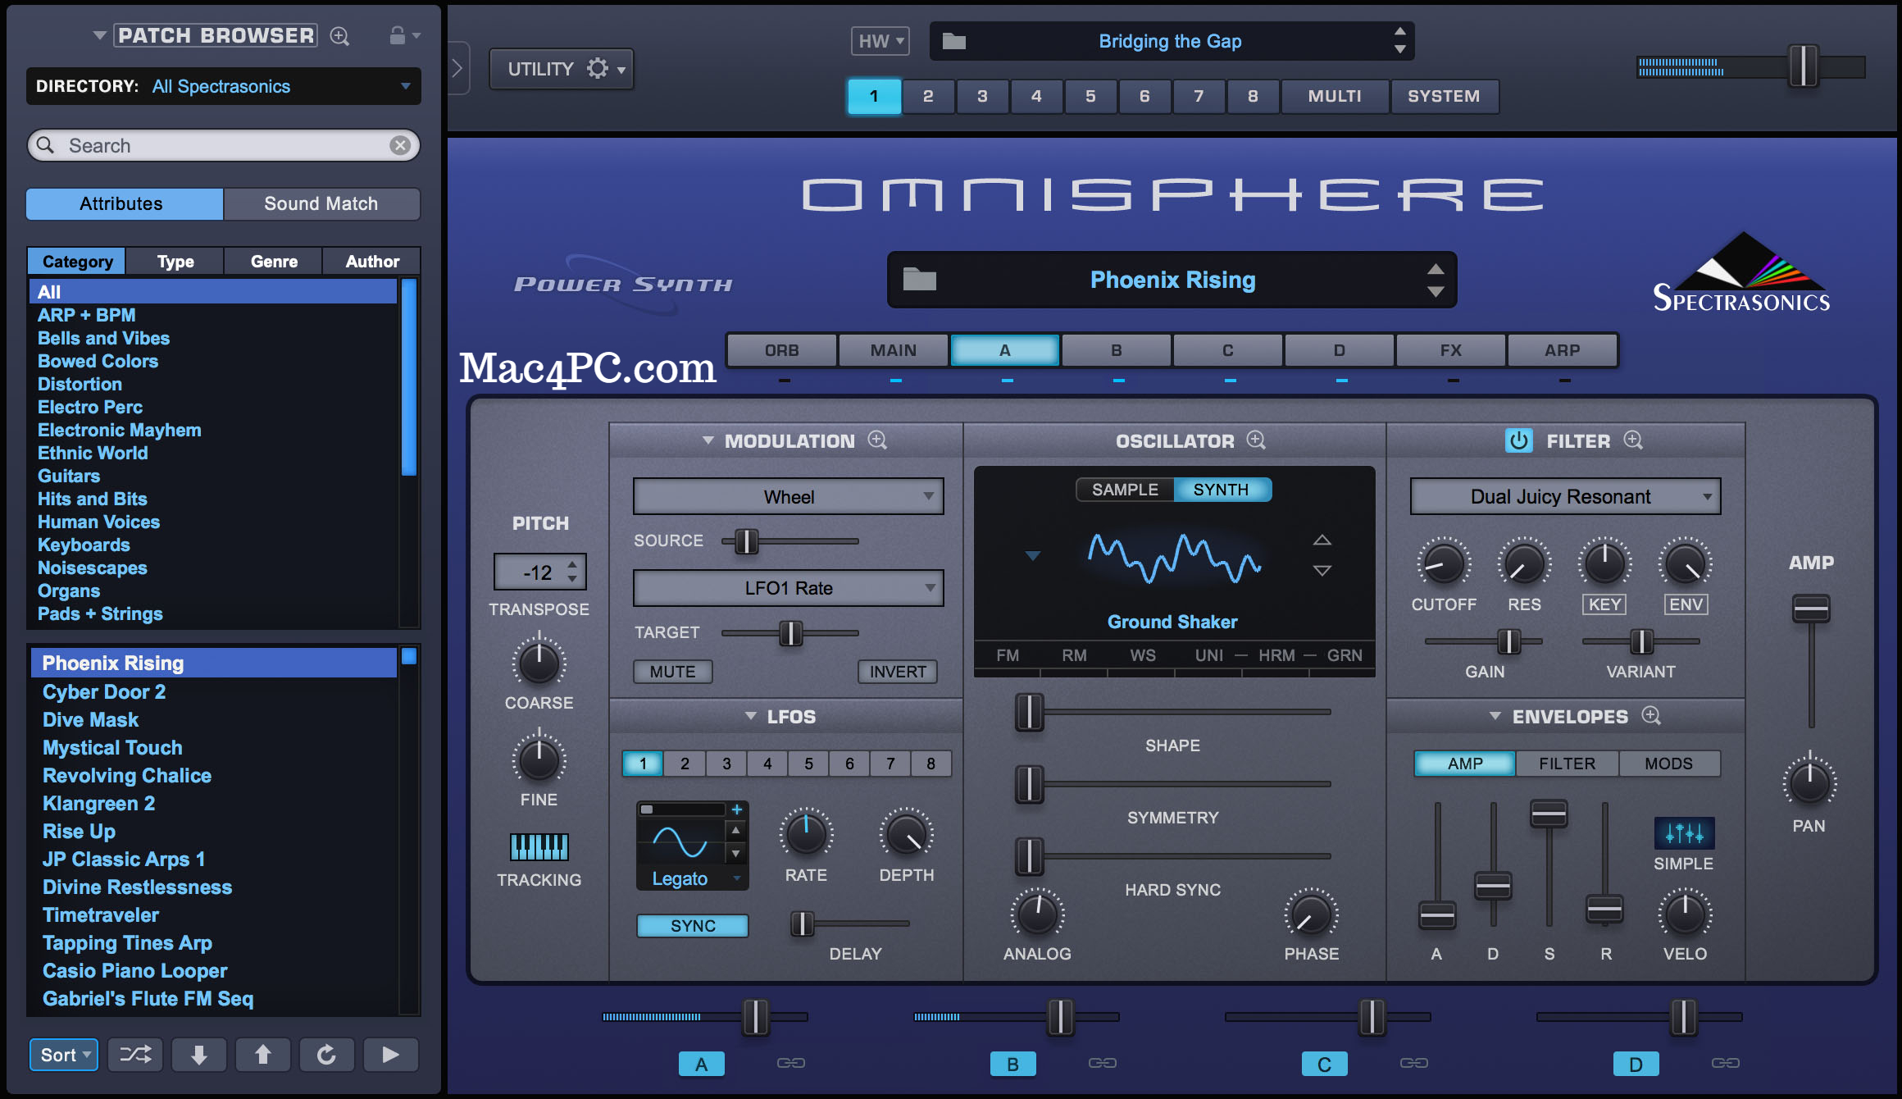Open the modulation source Wheel dropdown

click(x=788, y=497)
